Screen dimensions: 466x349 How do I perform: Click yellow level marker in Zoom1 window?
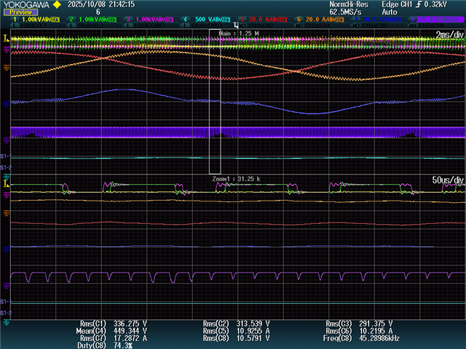tap(7, 184)
